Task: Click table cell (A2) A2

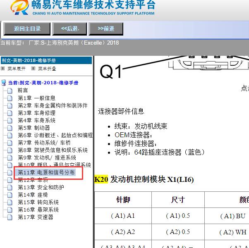Action: 123,232
